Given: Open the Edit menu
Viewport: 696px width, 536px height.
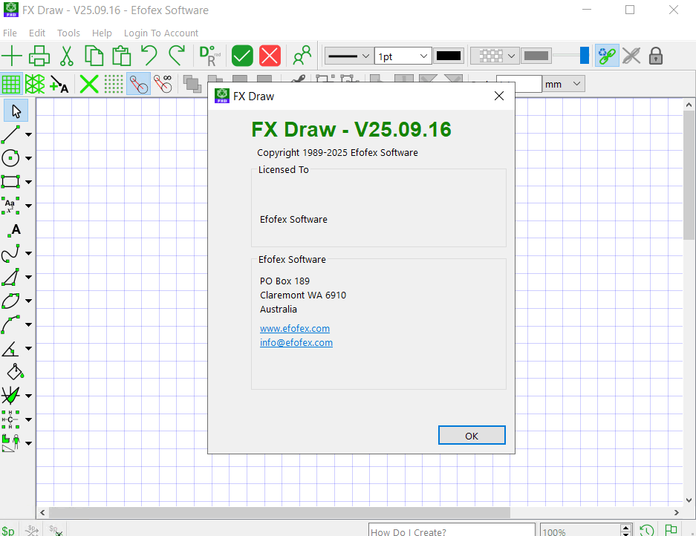Looking at the screenshot, I should pos(37,33).
